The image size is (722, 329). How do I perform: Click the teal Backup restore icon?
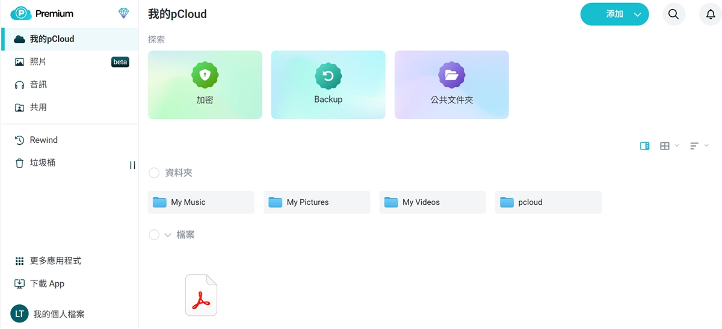click(x=329, y=75)
